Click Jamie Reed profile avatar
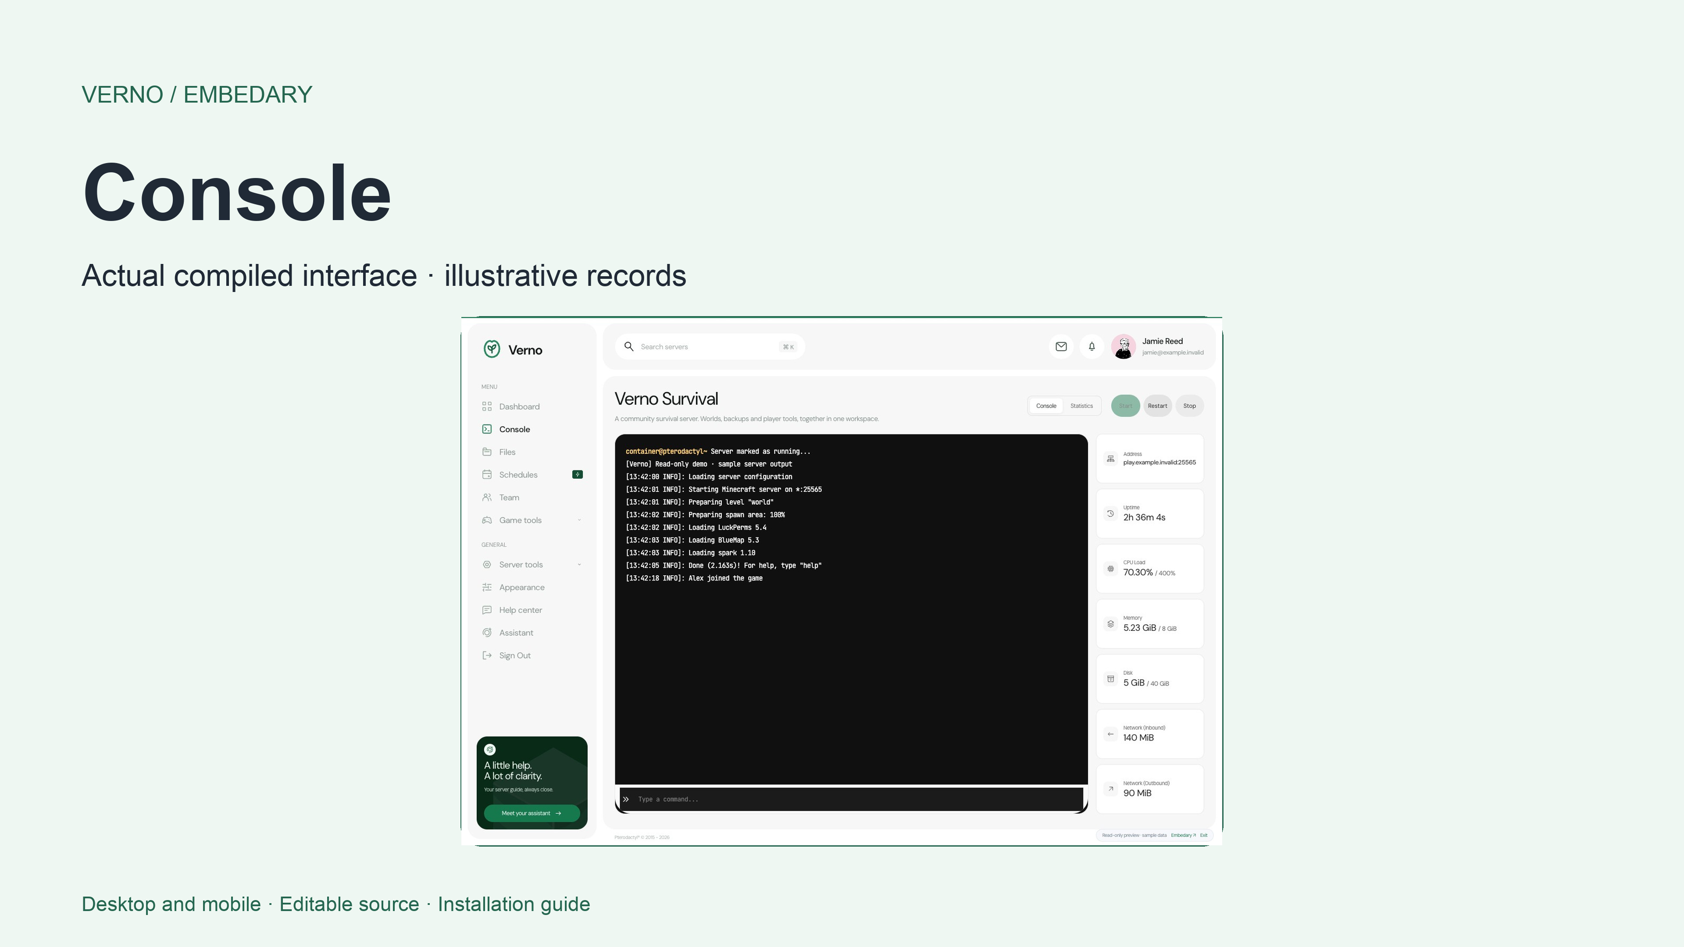 [x=1123, y=346]
